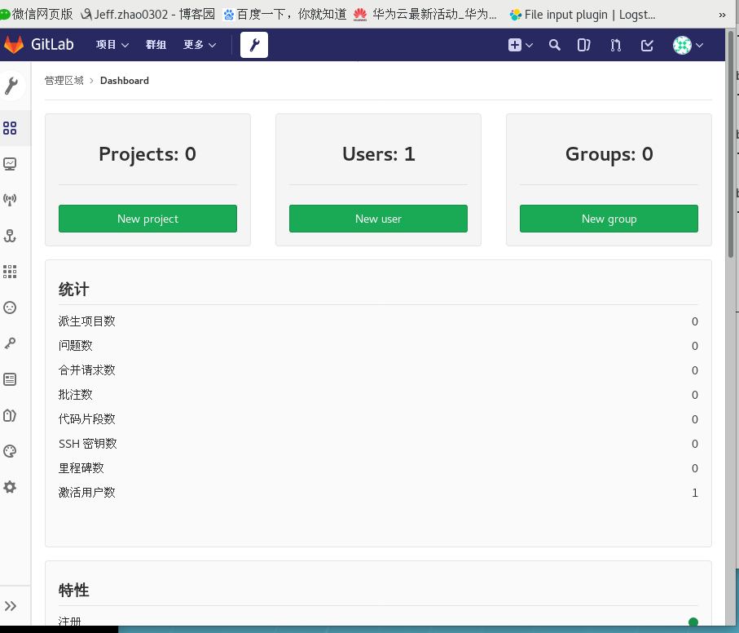Open the 群组 menu item
Viewport: 739px width, 633px height.
(x=156, y=45)
